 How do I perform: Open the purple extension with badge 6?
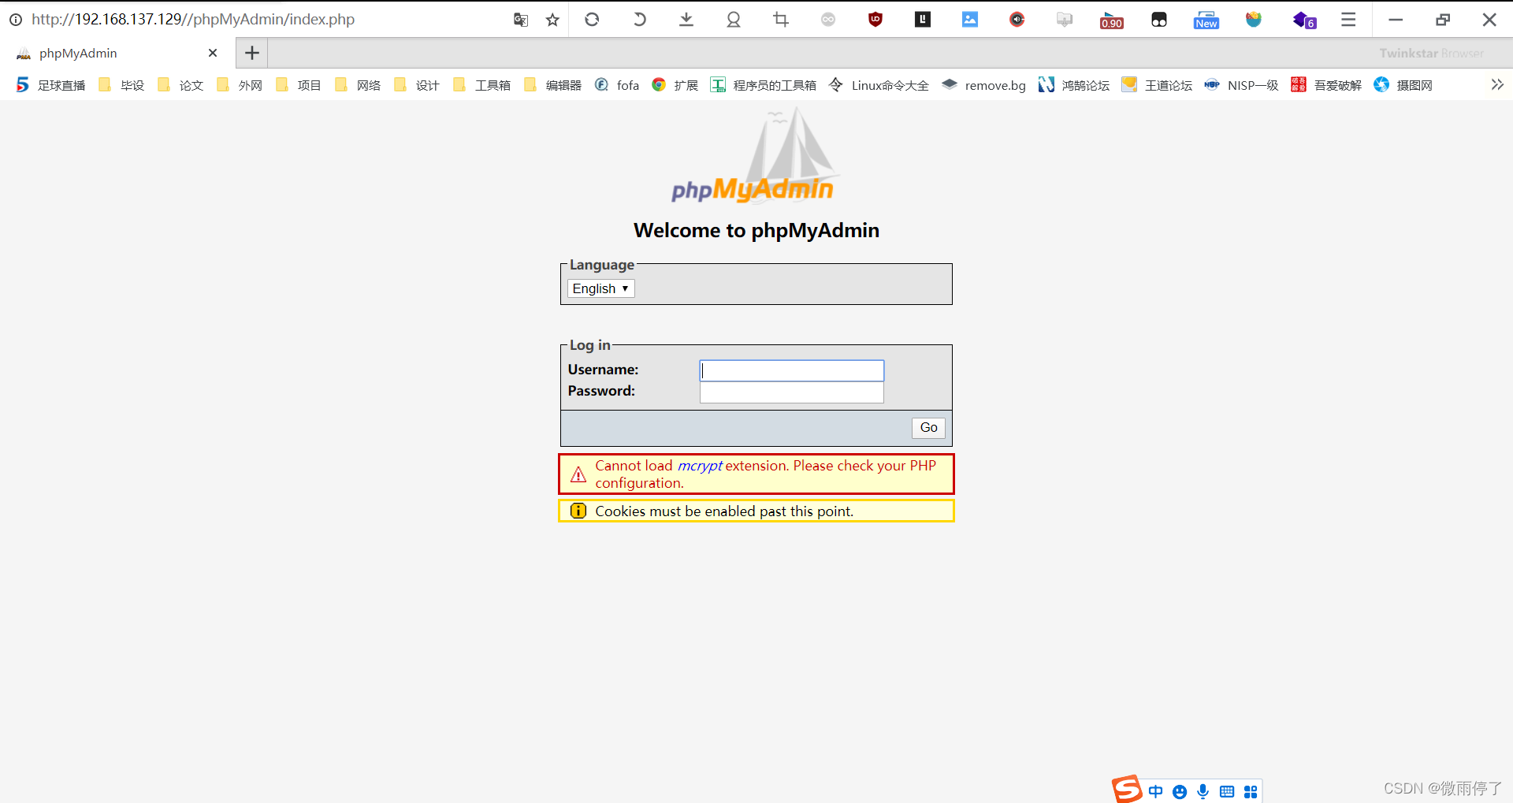tap(1304, 20)
